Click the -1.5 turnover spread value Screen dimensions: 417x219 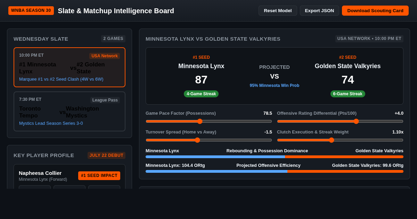pos(268,132)
